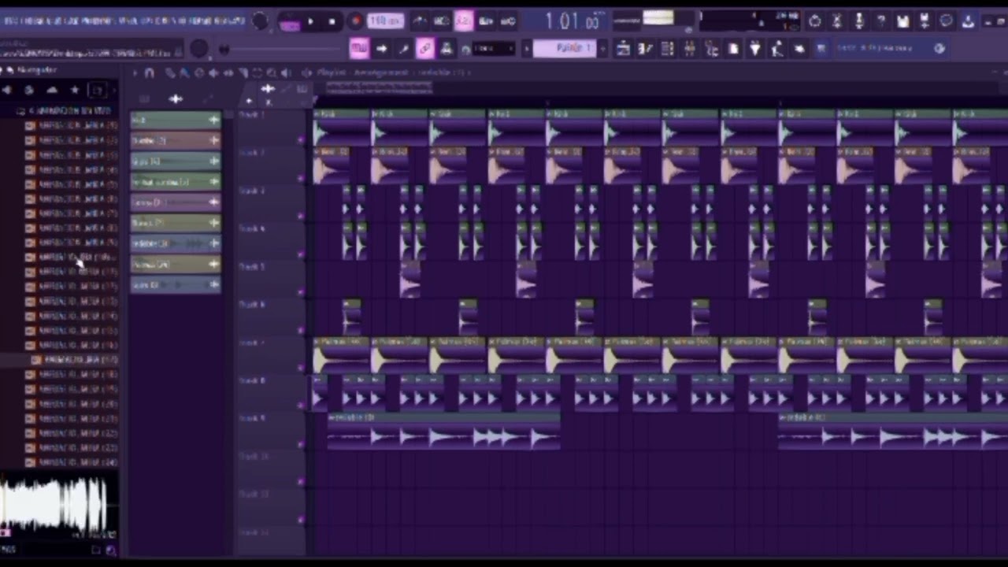Open the browser cloud tab icon

52,90
